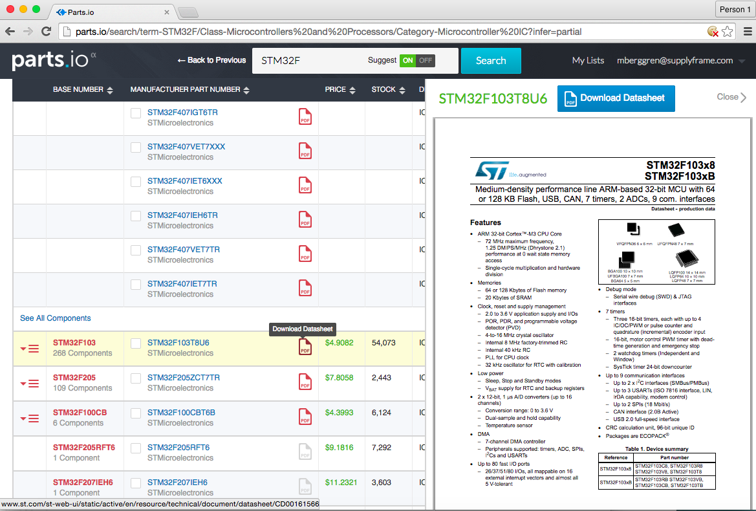756x511 pixels.
Task: Open STM32F205RFT6 part number link
Action: pyautogui.click(x=178, y=448)
